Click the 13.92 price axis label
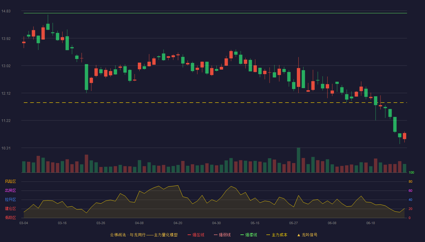The image size is (425, 242). pos(6,39)
